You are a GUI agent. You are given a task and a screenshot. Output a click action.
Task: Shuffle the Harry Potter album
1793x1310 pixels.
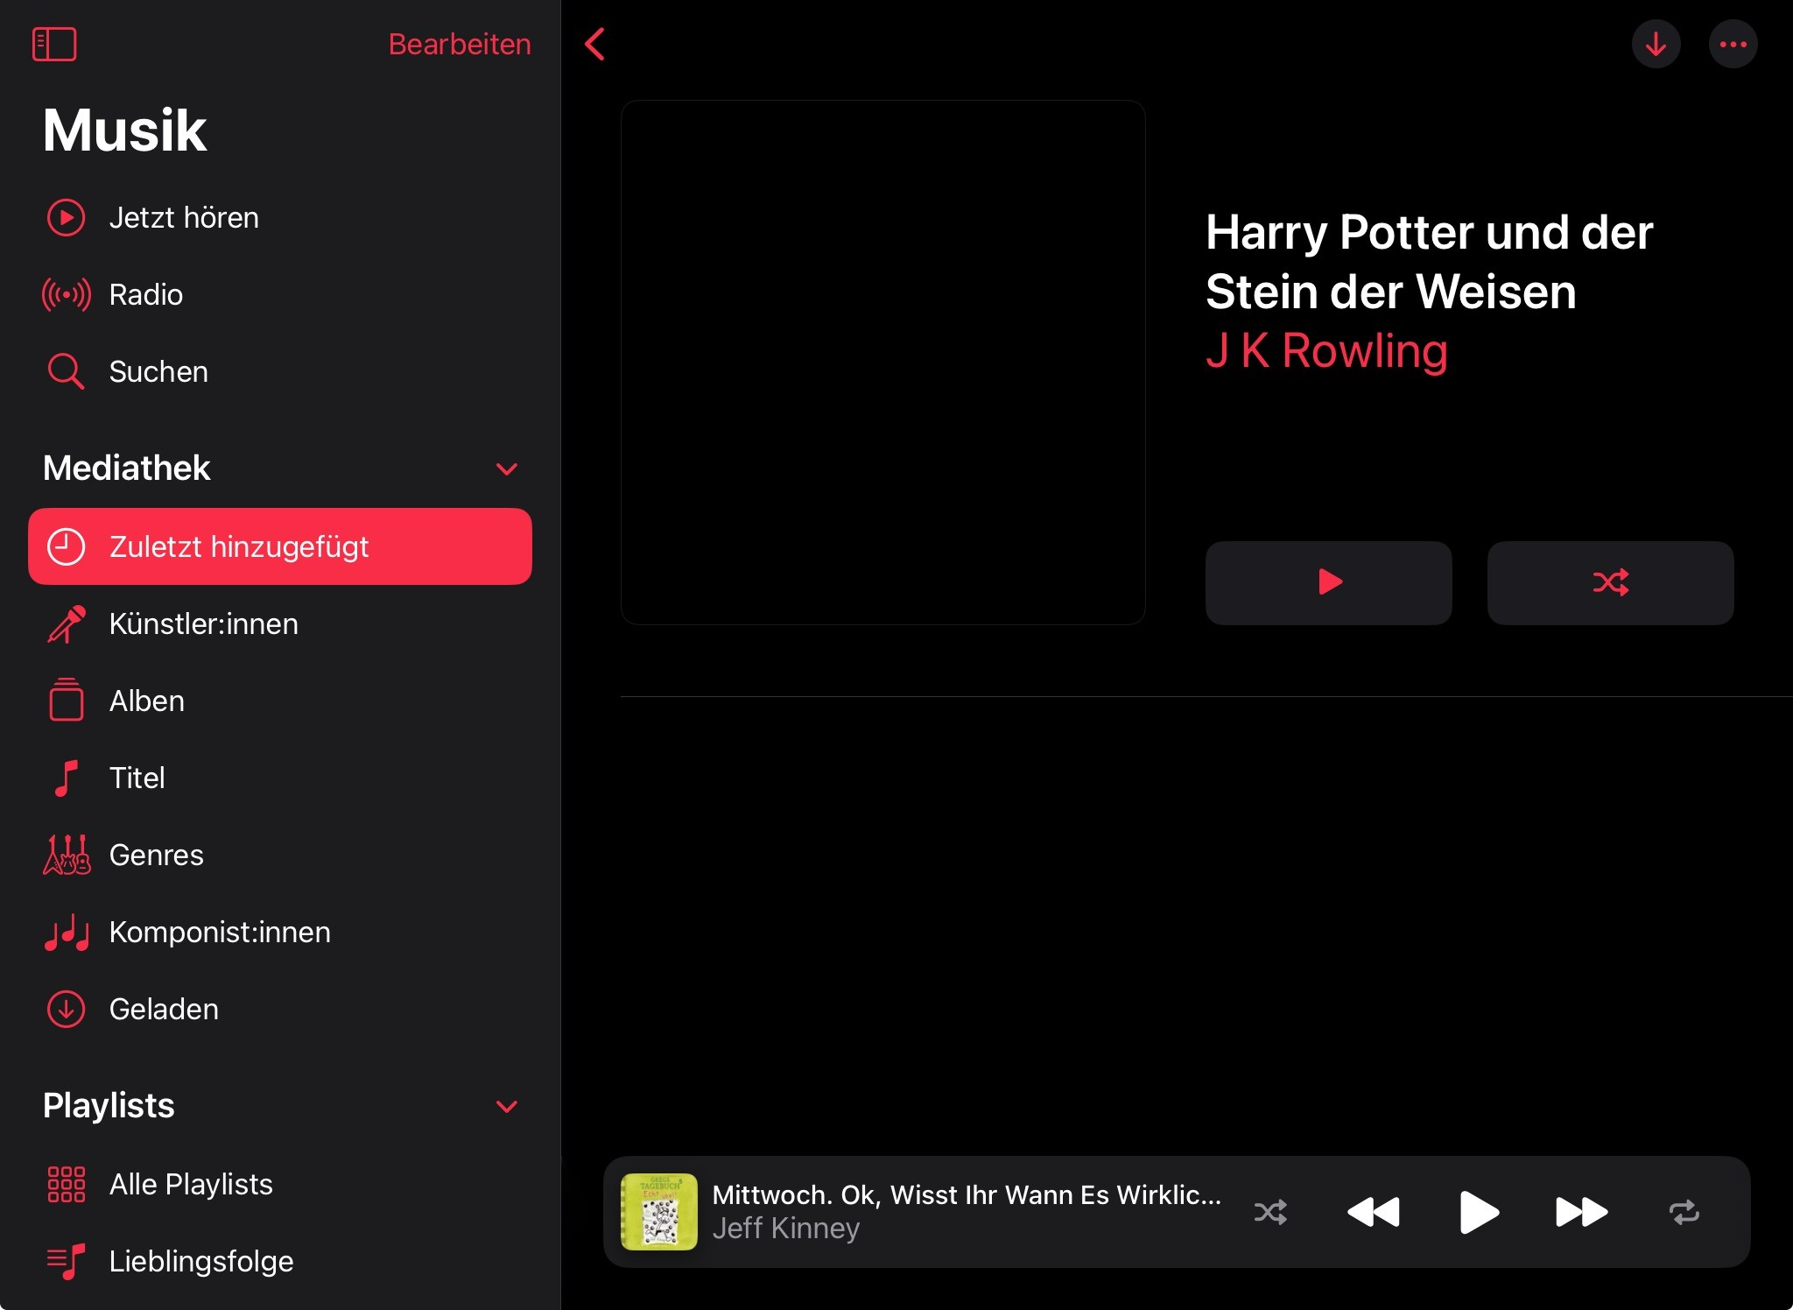click(x=1610, y=582)
